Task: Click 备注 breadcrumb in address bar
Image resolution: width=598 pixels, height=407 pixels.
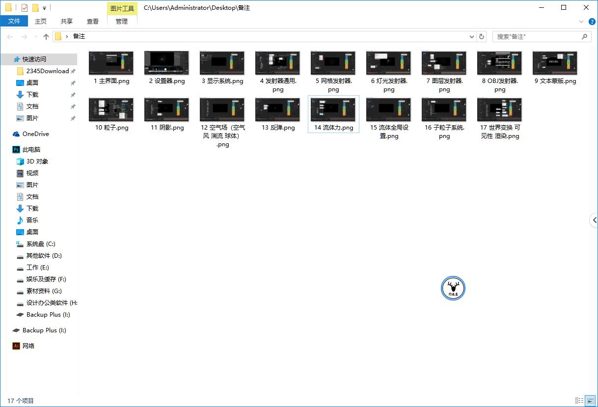Action: pos(79,36)
